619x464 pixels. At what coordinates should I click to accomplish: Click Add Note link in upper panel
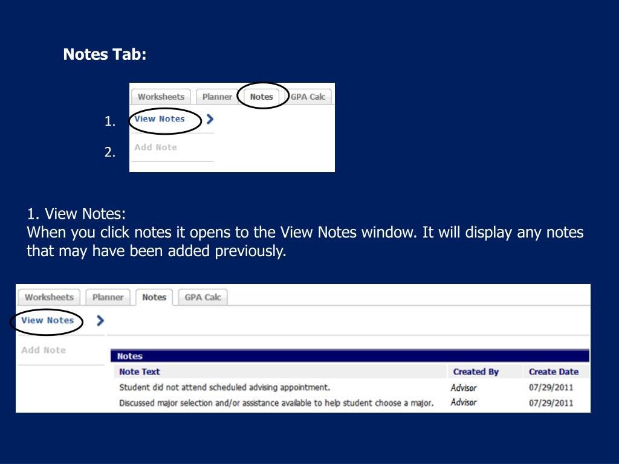click(x=155, y=147)
